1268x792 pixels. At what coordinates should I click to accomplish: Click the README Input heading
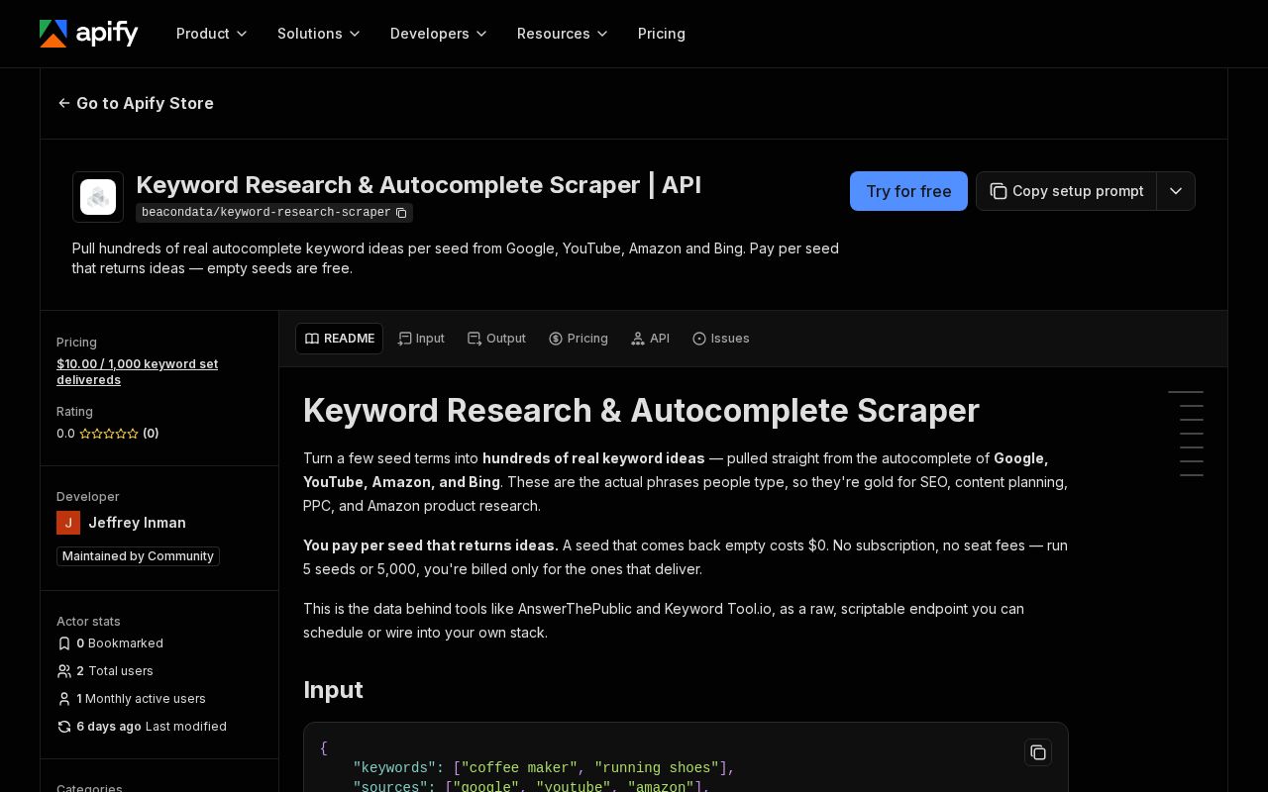point(333,690)
